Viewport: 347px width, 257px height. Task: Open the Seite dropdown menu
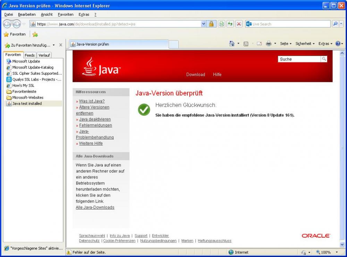pyautogui.click(x=285, y=43)
